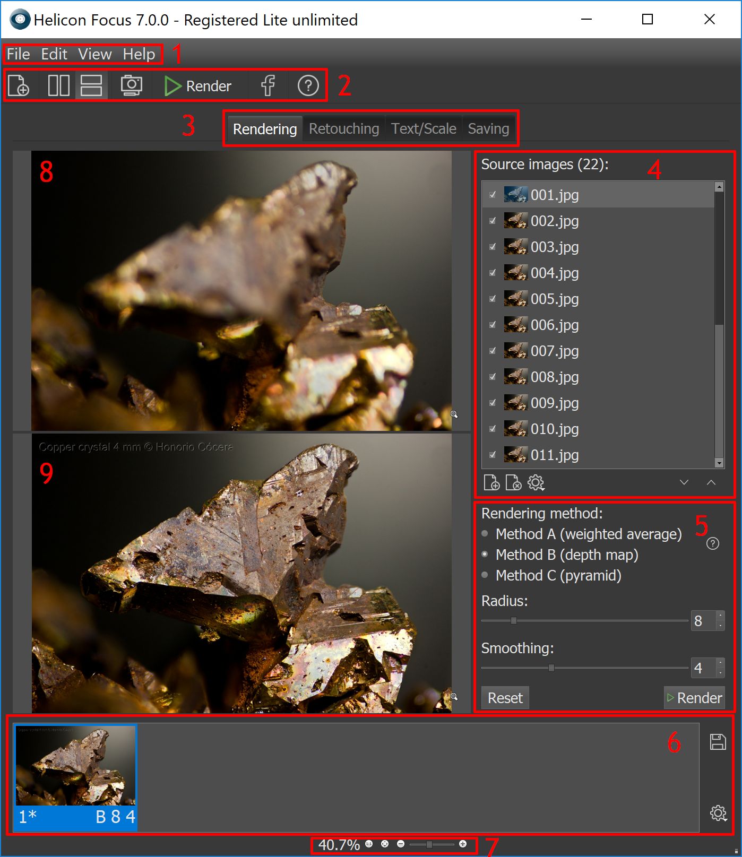Open the Retouching tab
This screenshot has width=742, height=857.
pyautogui.click(x=344, y=129)
